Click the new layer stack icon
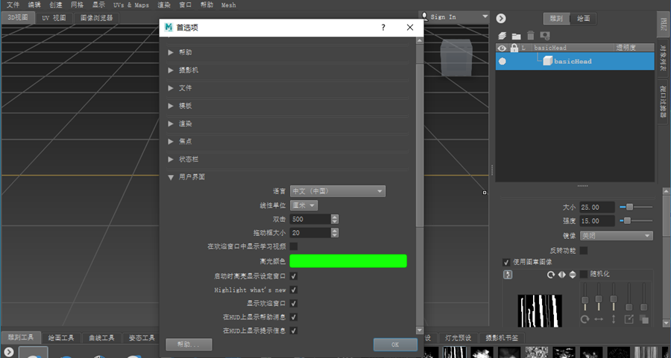Image resolution: width=671 pixels, height=358 pixels. pyautogui.click(x=503, y=36)
